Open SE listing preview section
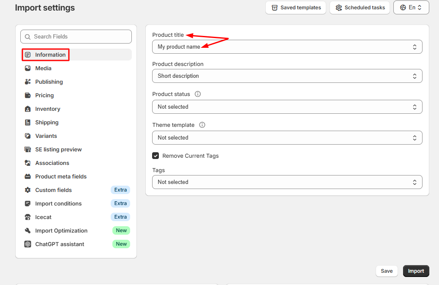 click(76, 149)
